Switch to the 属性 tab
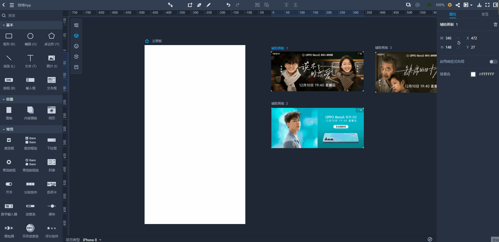 (x=453, y=14)
